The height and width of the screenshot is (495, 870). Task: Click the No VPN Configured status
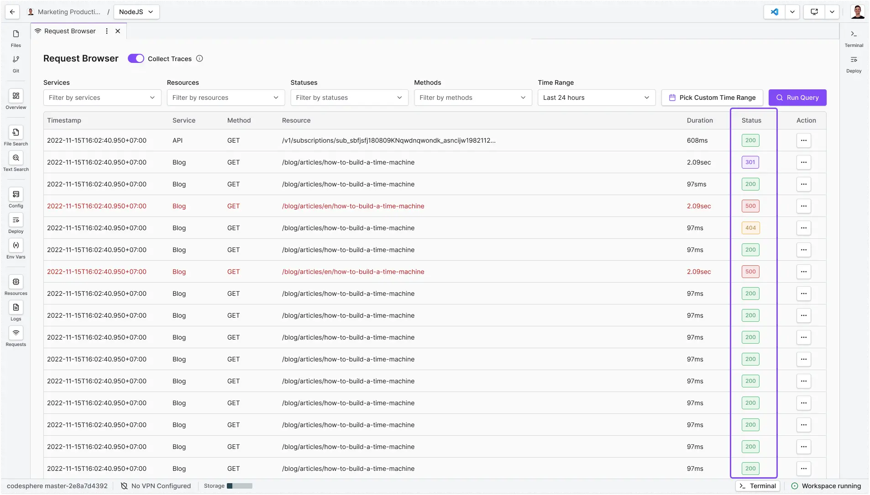pyautogui.click(x=156, y=486)
